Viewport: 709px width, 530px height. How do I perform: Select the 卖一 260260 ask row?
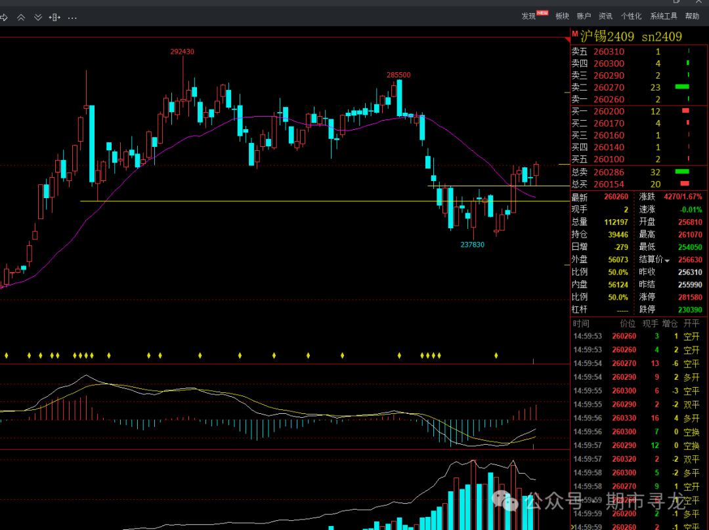point(639,100)
